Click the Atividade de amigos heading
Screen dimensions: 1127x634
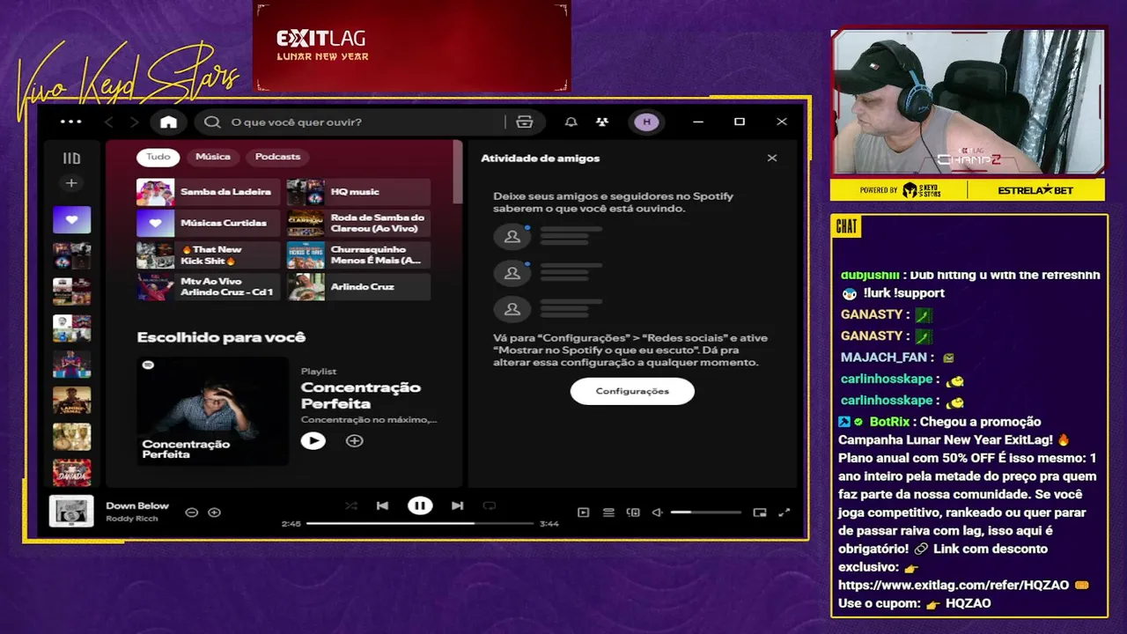(x=540, y=158)
